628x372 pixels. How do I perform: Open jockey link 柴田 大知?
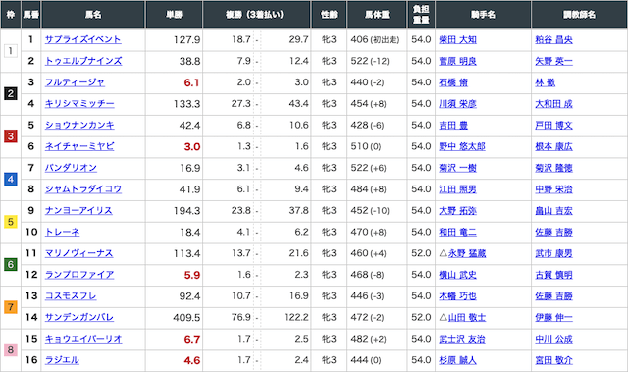(458, 39)
